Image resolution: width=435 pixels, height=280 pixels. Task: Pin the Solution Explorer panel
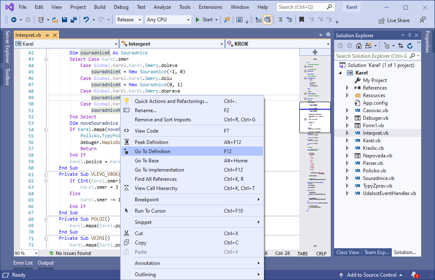[409, 35]
